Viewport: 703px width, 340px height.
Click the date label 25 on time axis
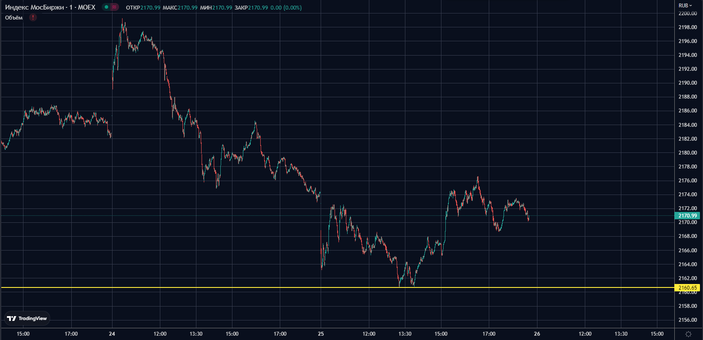click(321, 334)
